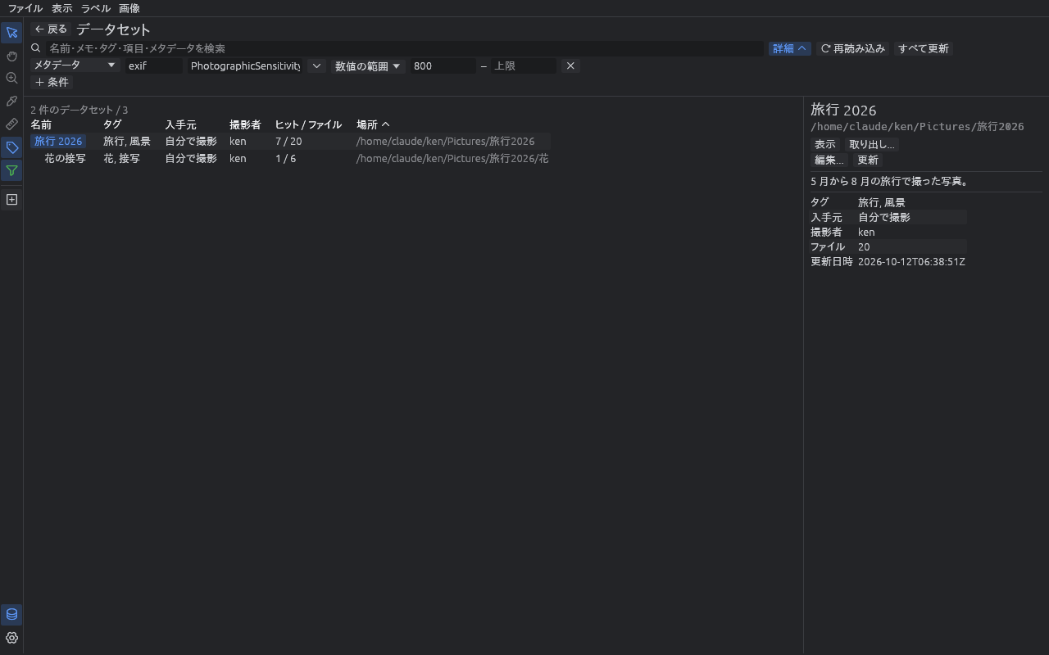Sort by 入手元 column header

tap(180, 124)
